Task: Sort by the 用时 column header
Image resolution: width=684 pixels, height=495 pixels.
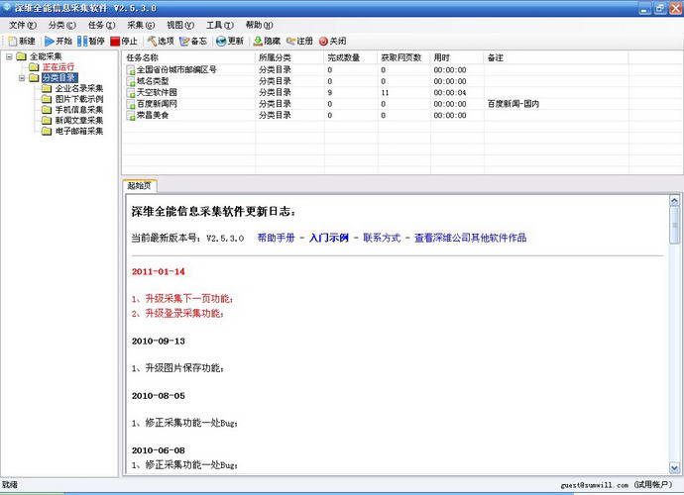Action: pos(457,57)
